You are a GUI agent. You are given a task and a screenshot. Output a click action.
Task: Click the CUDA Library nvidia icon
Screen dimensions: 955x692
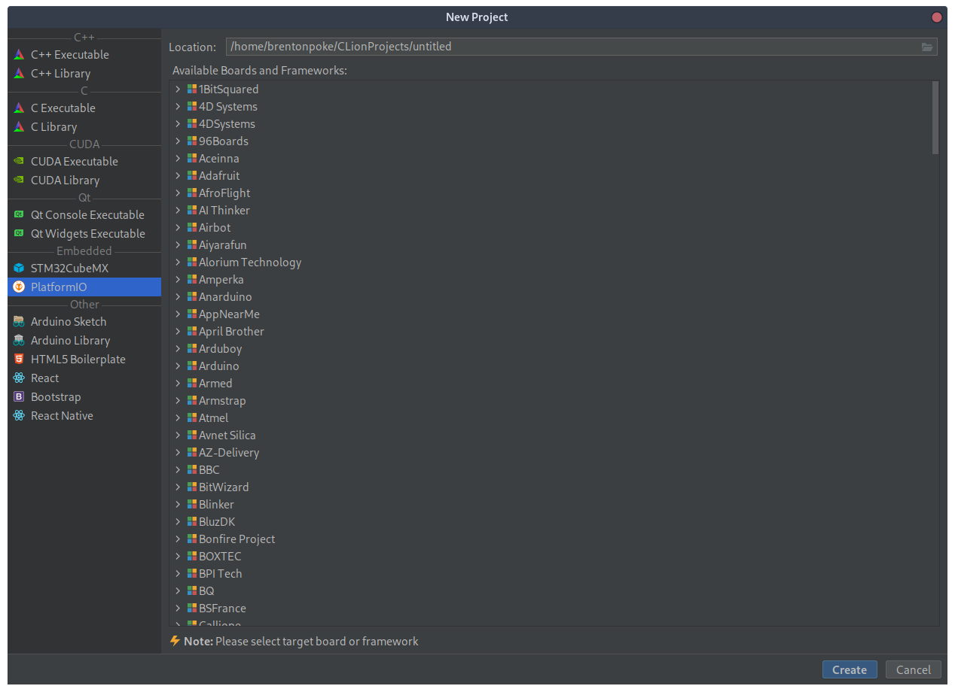click(x=19, y=181)
